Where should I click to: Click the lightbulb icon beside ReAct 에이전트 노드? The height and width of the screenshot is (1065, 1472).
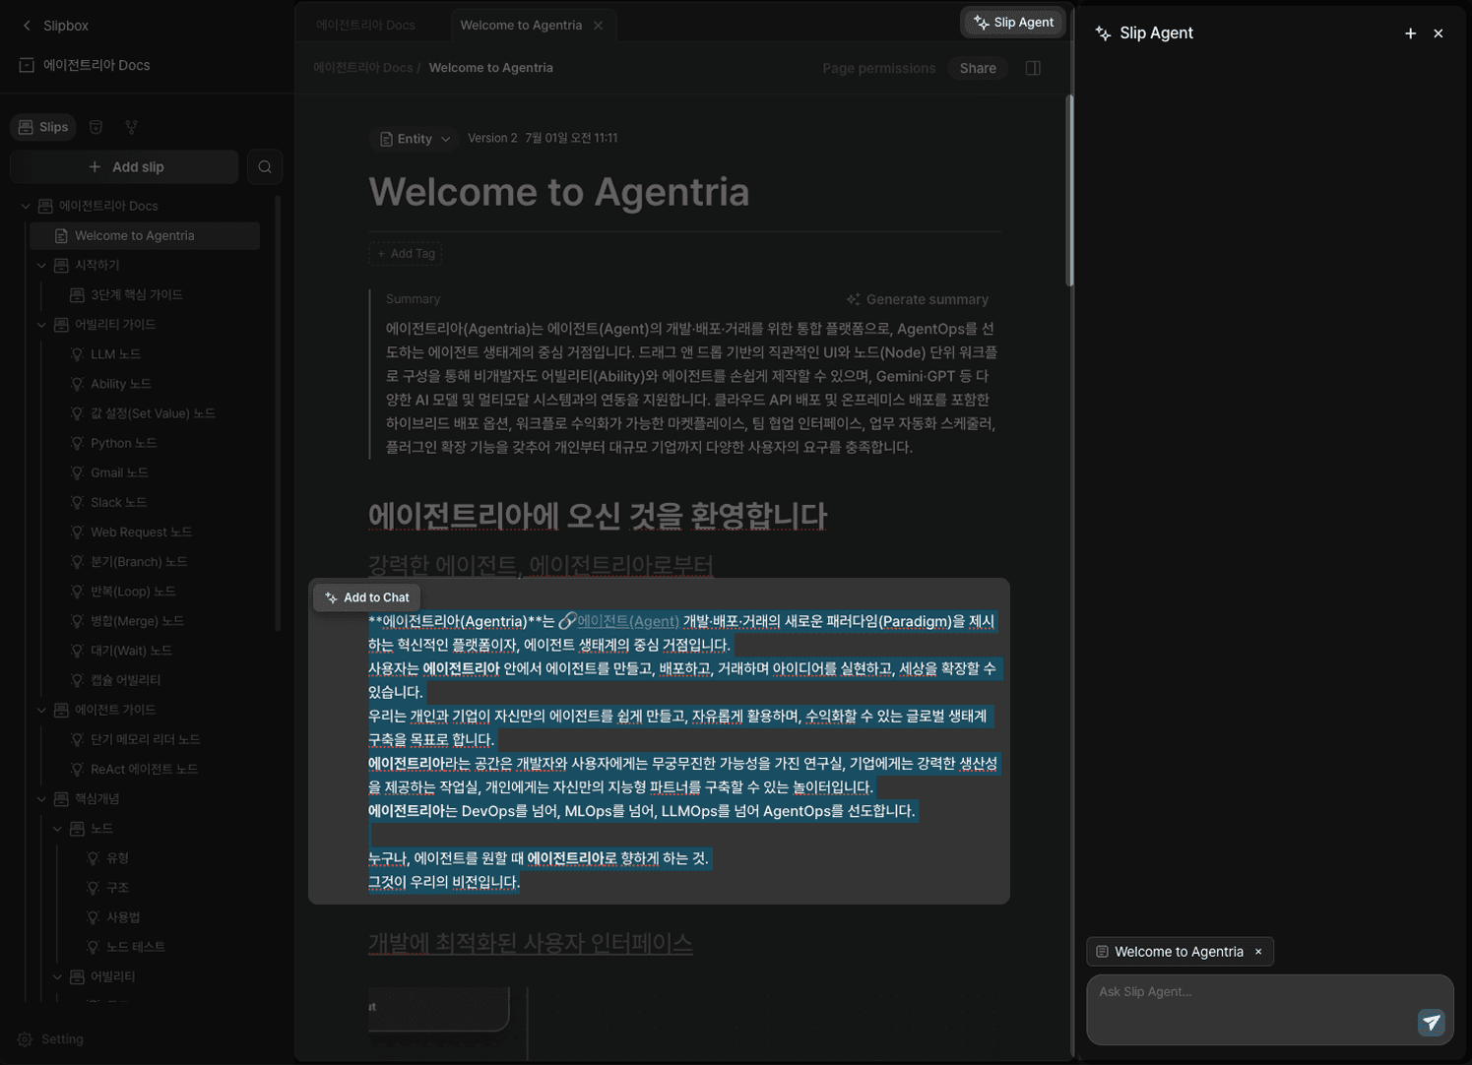[77, 769]
